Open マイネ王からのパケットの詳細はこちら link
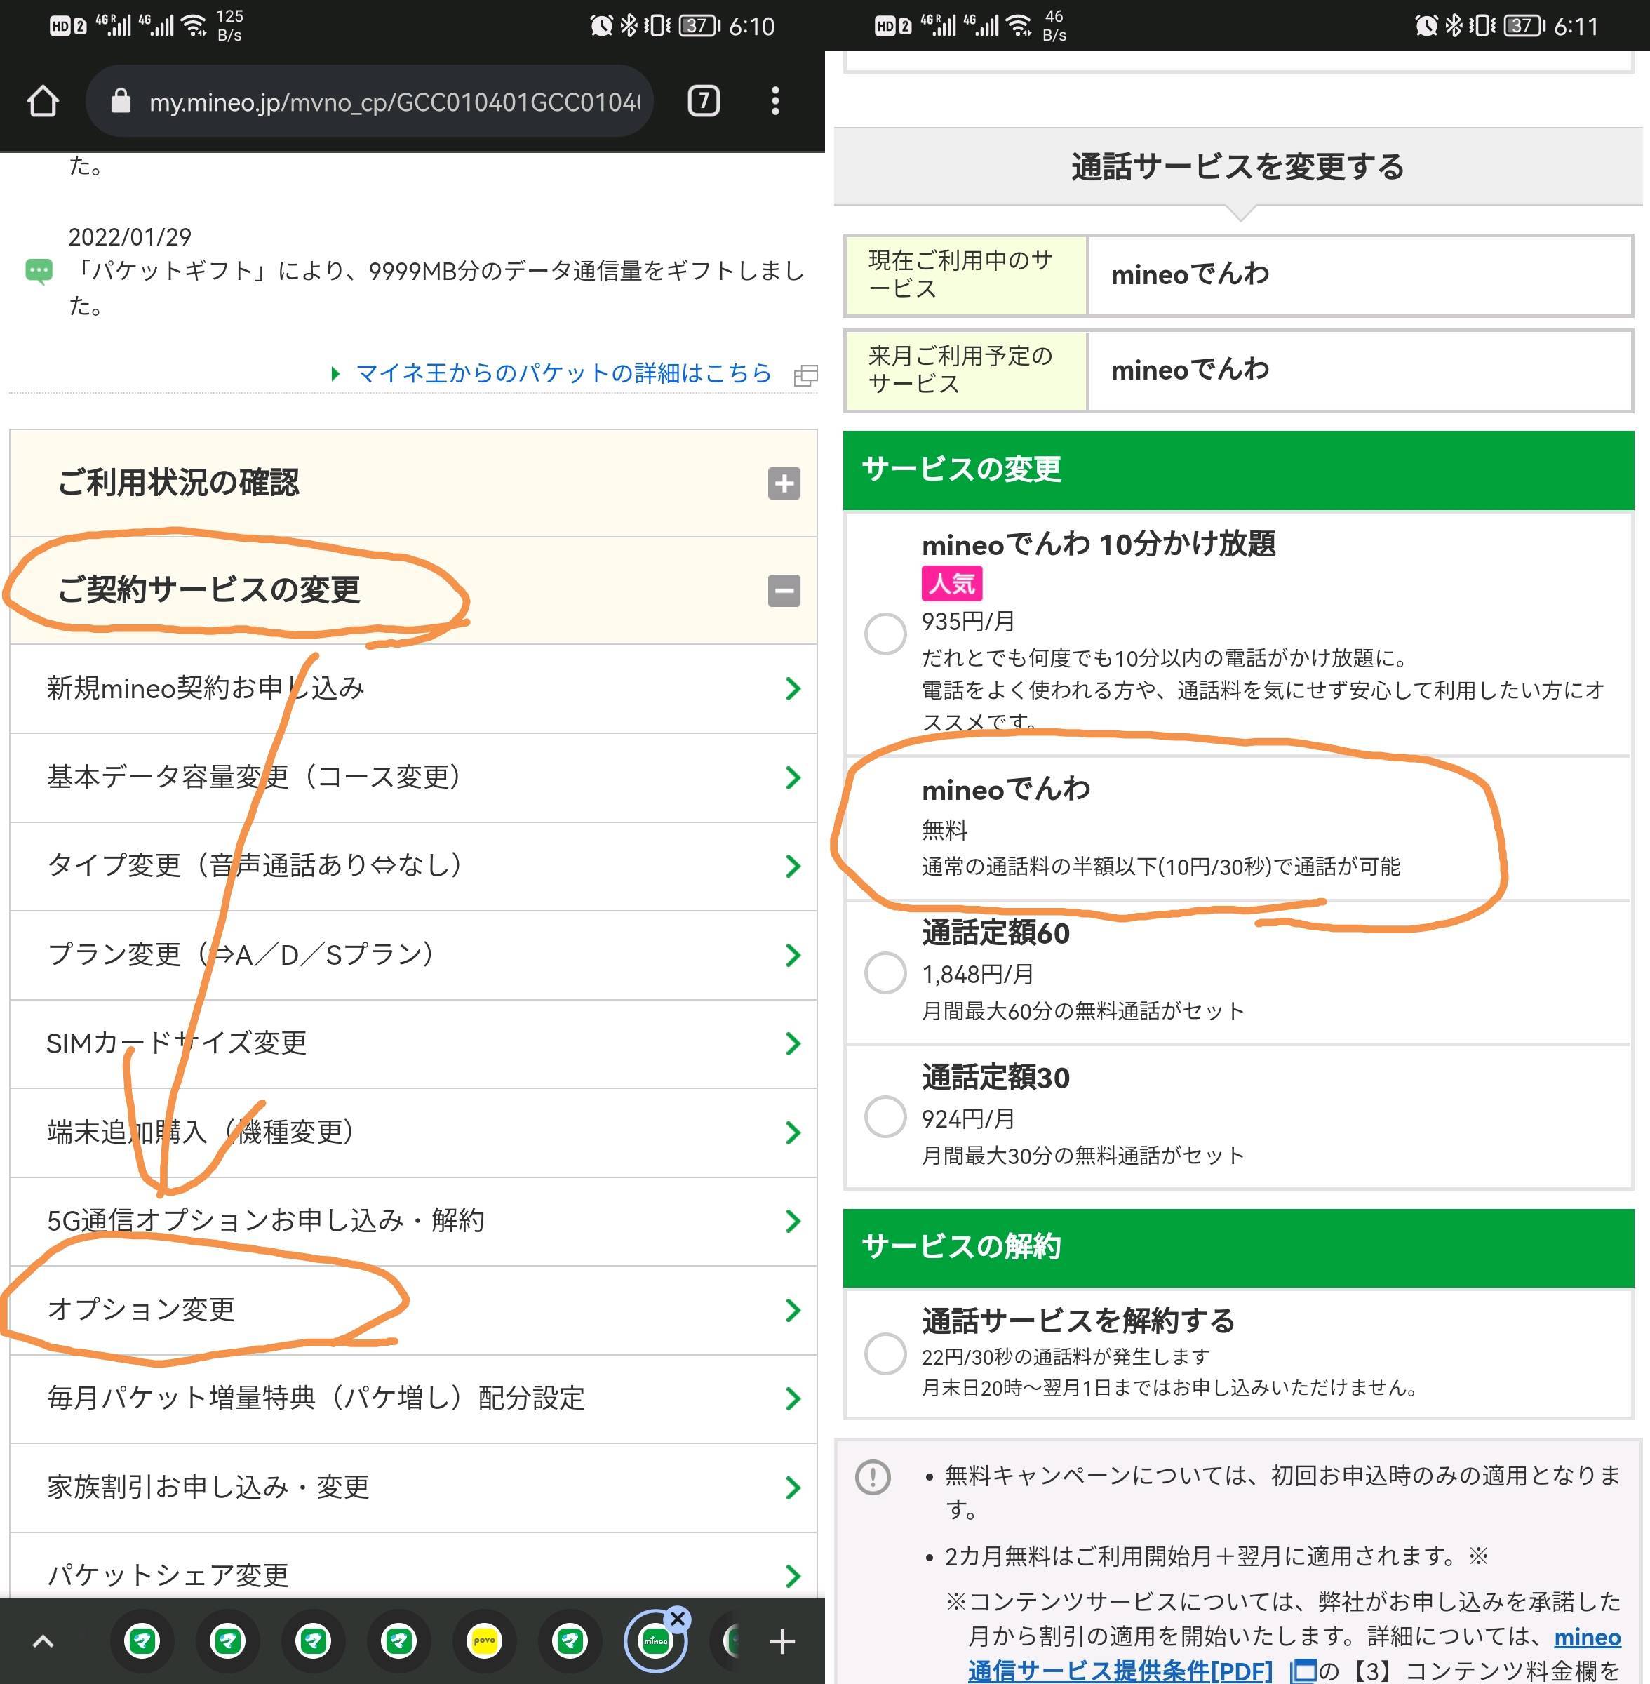Viewport: 1650px width, 1684px height. click(563, 373)
